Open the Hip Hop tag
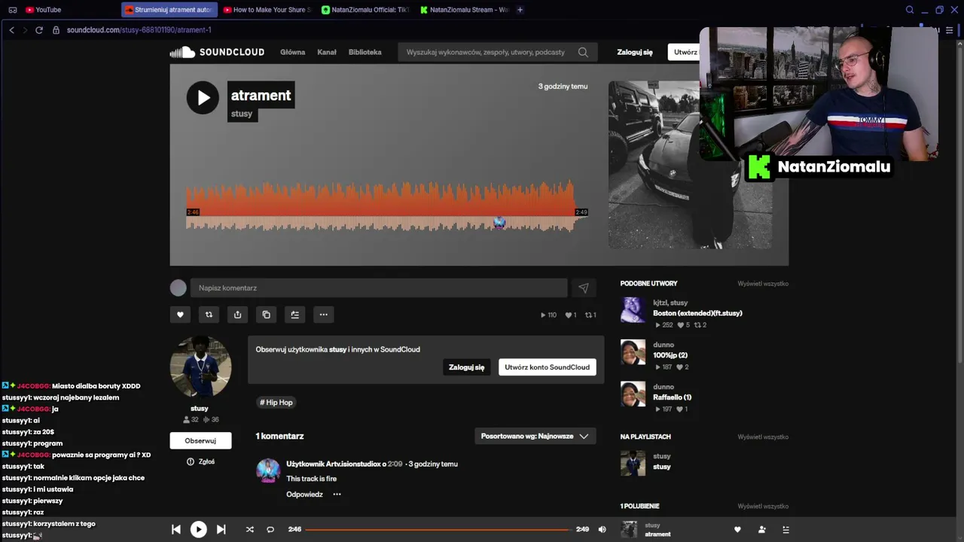 click(276, 403)
